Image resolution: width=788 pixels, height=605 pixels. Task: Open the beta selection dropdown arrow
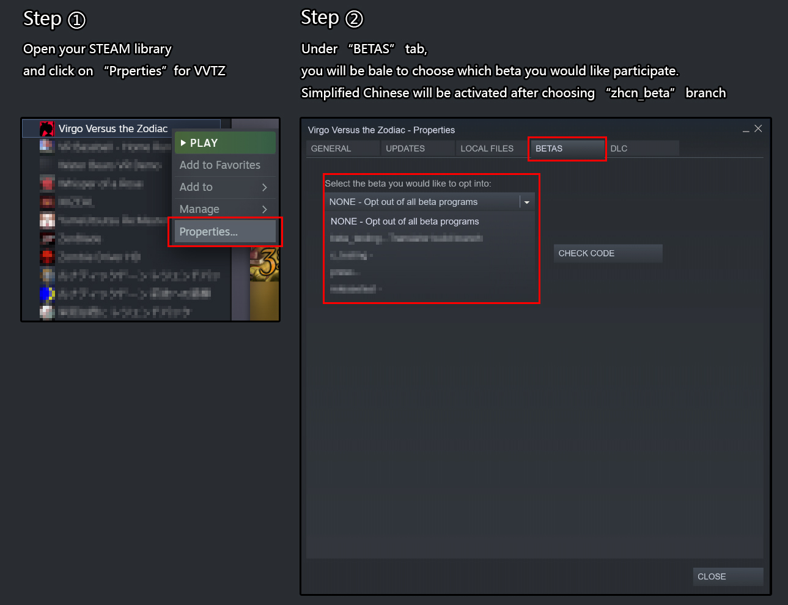click(526, 202)
